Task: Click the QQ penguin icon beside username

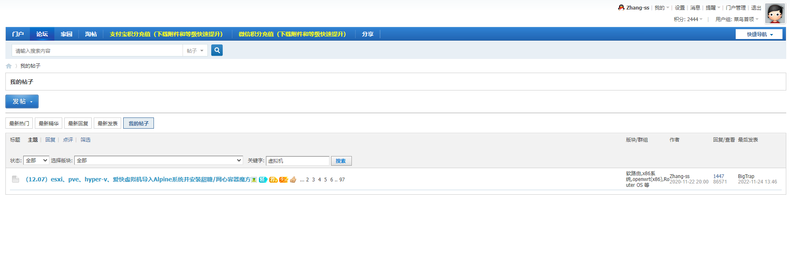Action: click(621, 7)
